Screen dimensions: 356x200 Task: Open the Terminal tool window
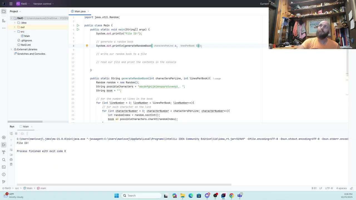coord(4,167)
